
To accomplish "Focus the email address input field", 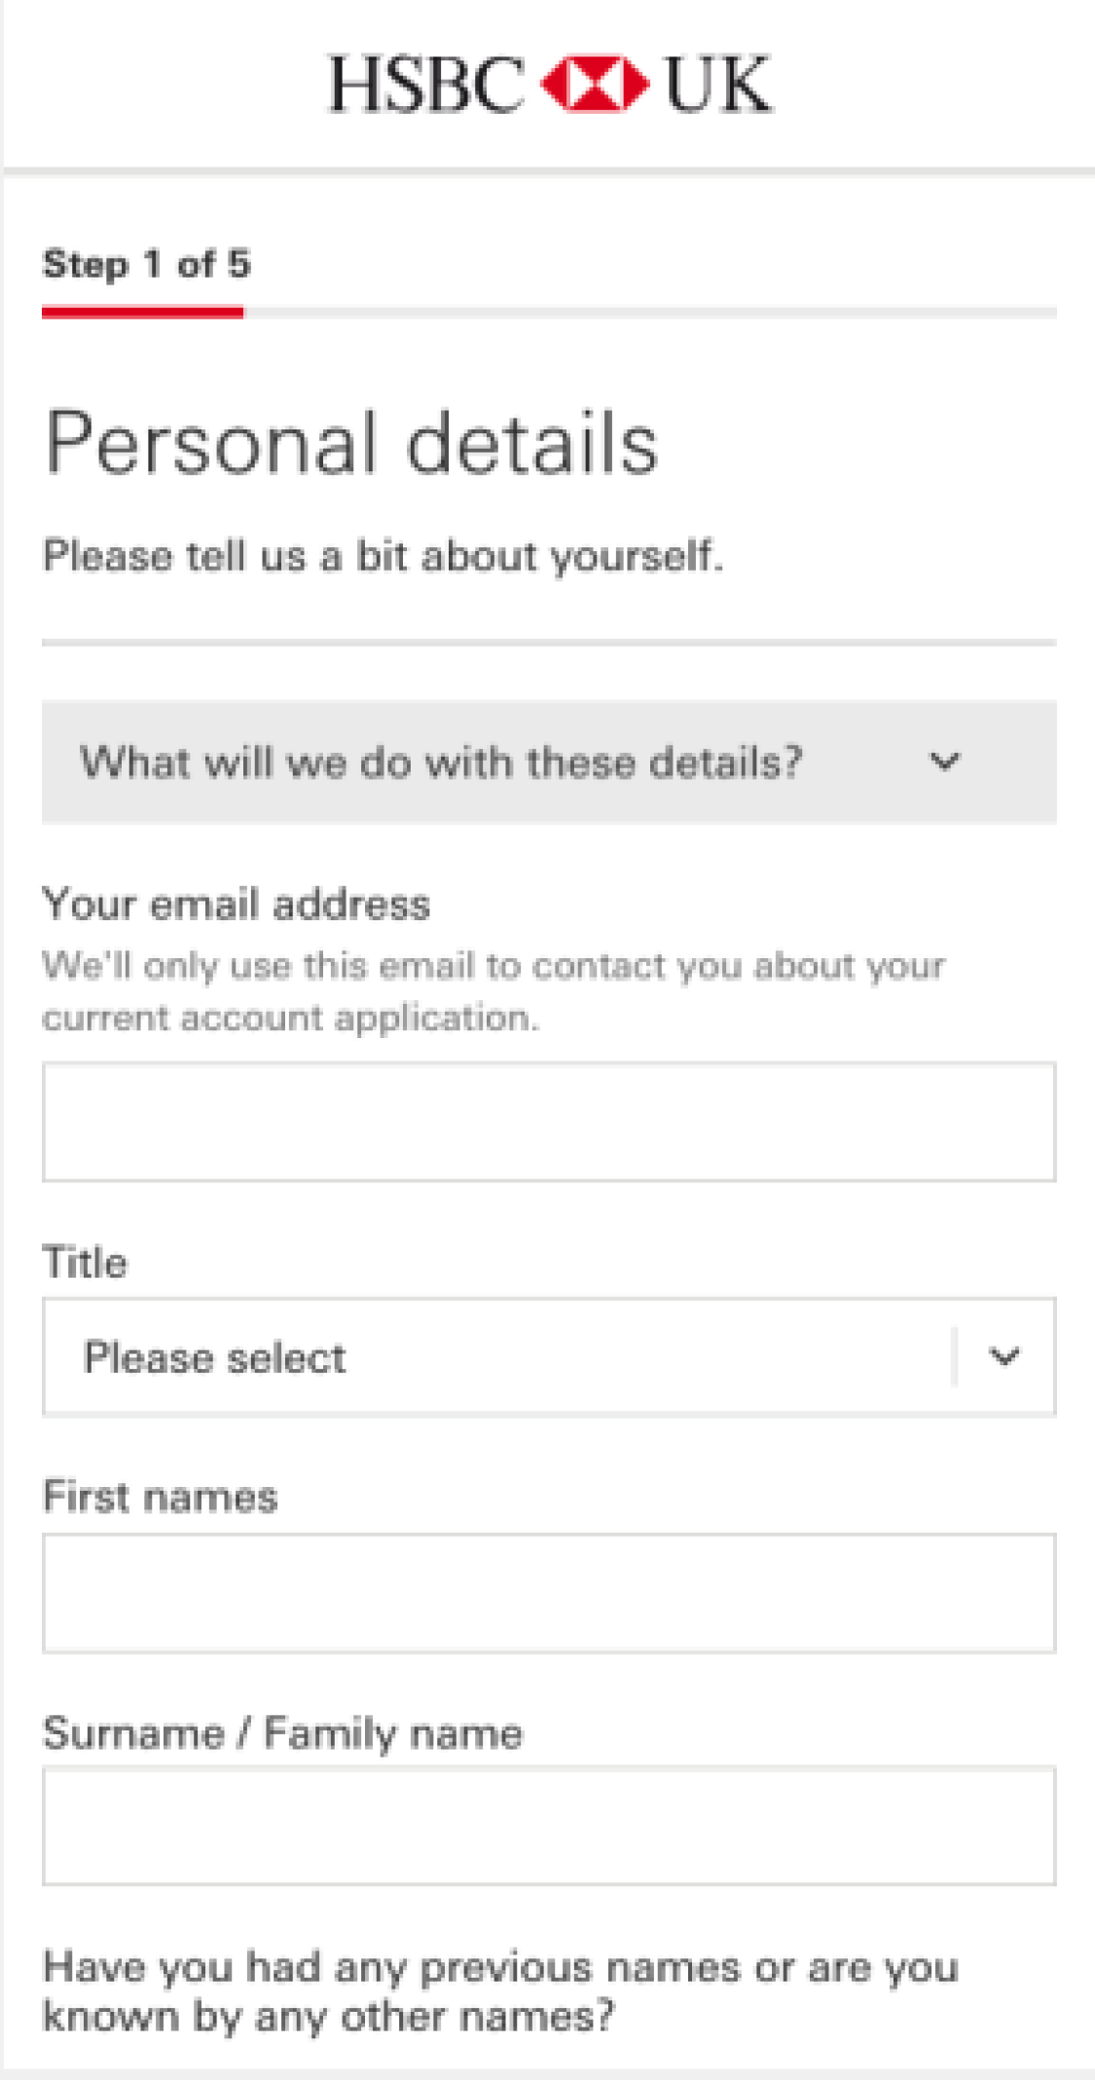I will point(549,1122).
